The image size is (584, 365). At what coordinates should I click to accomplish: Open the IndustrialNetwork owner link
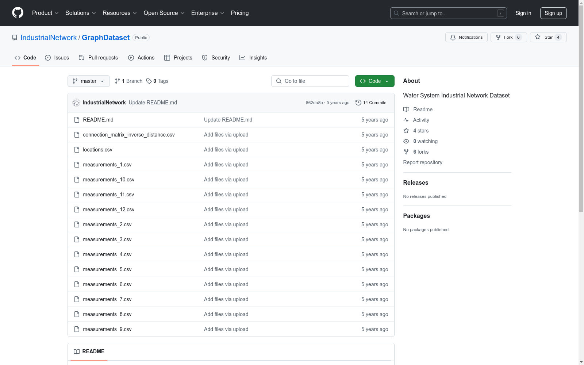tap(49, 38)
